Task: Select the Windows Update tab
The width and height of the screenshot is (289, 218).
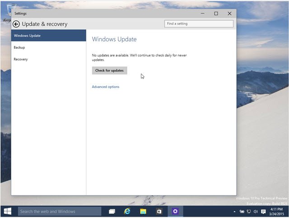Action: pyautogui.click(x=49, y=36)
